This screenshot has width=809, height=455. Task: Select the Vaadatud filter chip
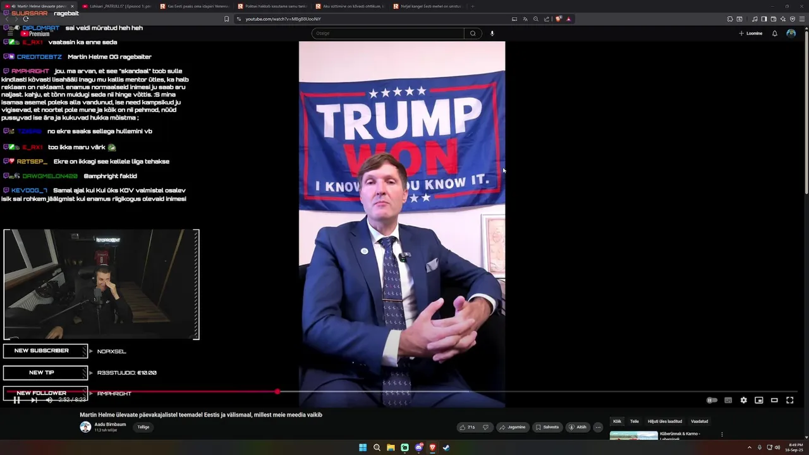[699, 422]
